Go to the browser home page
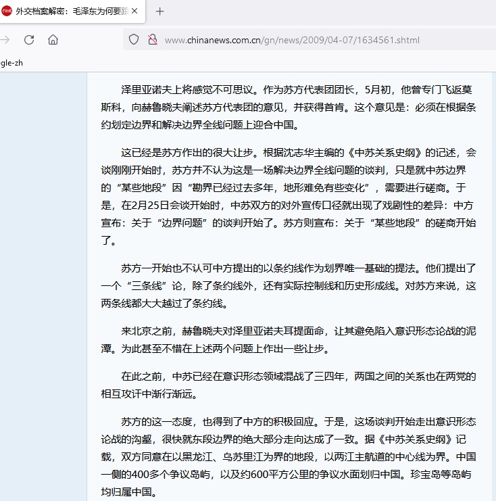This screenshot has width=496, height=501. (53, 40)
